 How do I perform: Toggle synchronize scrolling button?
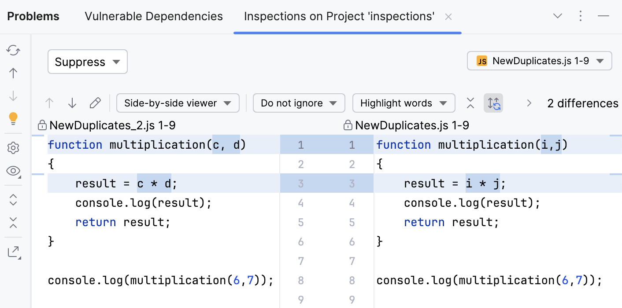tap(493, 103)
